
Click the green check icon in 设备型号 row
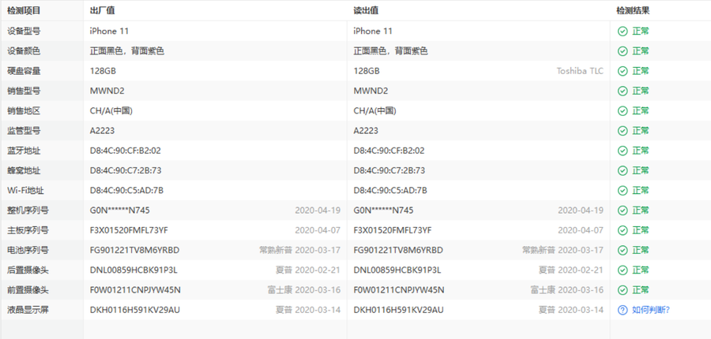point(623,32)
